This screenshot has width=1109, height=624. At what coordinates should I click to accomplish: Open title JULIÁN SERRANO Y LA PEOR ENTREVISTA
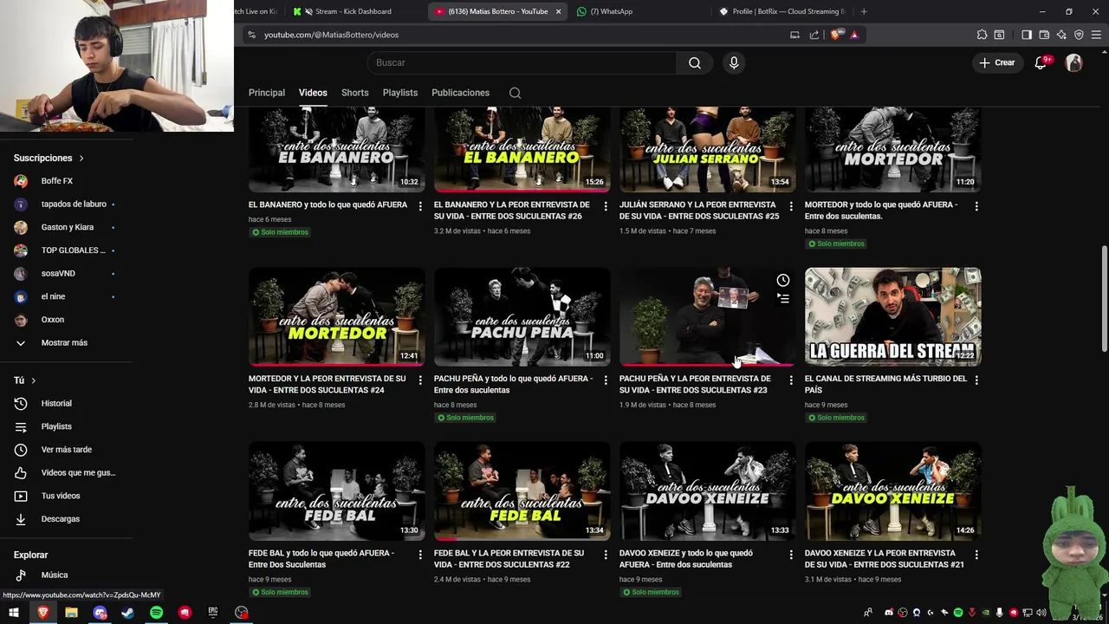coord(699,211)
